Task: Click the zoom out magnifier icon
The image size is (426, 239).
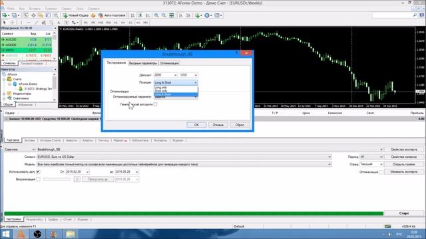Action: 164,15
